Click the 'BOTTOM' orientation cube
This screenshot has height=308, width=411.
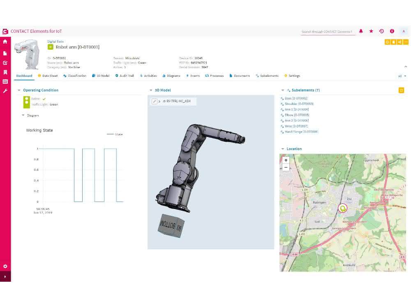pyautogui.click(x=171, y=226)
